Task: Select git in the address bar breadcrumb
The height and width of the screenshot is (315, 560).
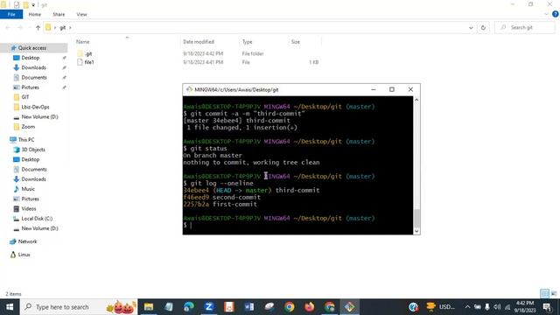Action: coord(63,27)
